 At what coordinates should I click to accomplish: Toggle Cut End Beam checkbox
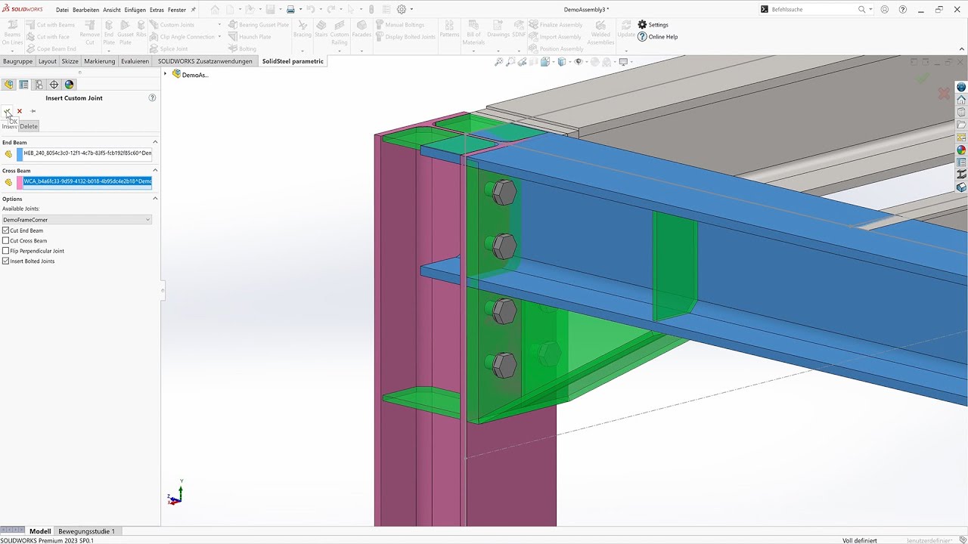pos(6,230)
